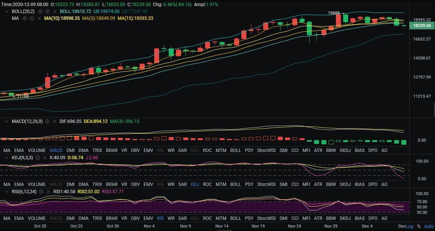The image size is (435, 231).
Task: Switch KDJ panel to VOLUME indicator
Action: tap(37, 184)
